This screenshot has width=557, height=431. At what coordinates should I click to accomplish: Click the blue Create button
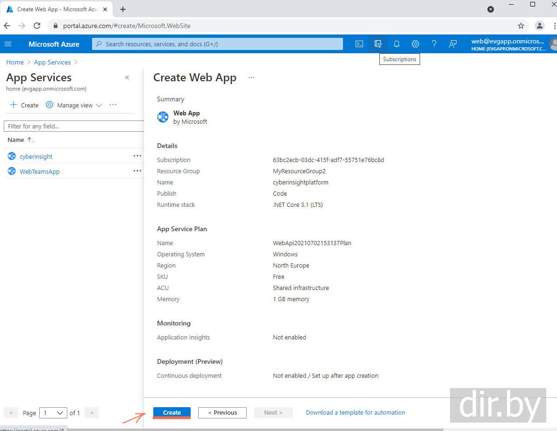[x=171, y=412]
